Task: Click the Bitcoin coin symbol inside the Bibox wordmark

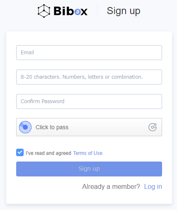Action: 78,12
